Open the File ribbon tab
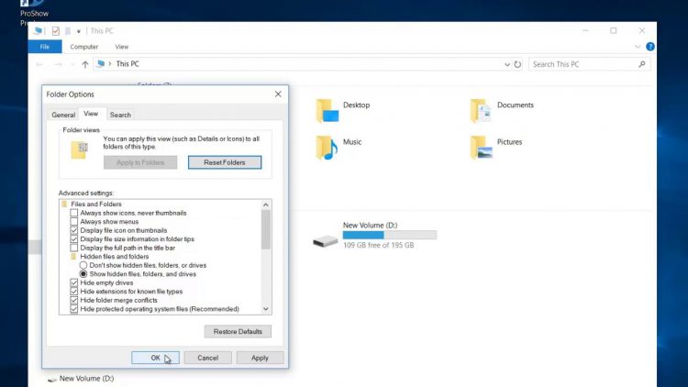This screenshot has height=387, width=688. click(45, 47)
